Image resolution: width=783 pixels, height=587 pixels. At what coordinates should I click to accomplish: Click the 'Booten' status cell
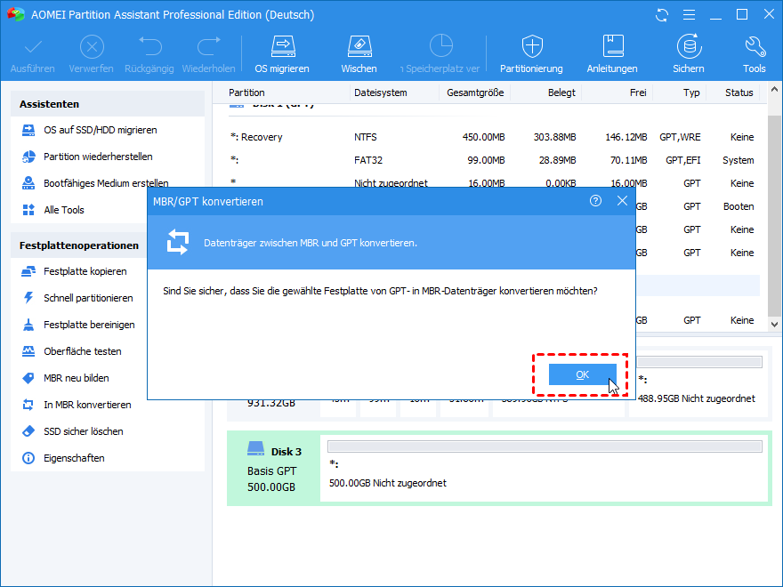(x=739, y=206)
